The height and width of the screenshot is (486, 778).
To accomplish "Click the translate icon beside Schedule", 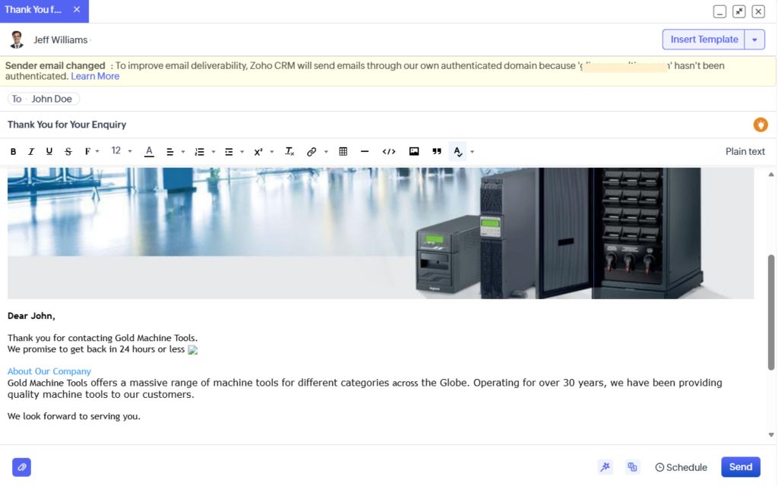I will 632,467.
